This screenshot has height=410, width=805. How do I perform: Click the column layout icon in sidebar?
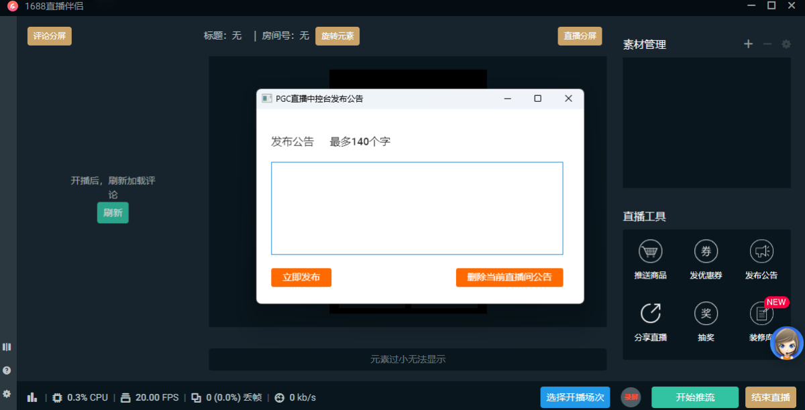[x=7, y=346]
